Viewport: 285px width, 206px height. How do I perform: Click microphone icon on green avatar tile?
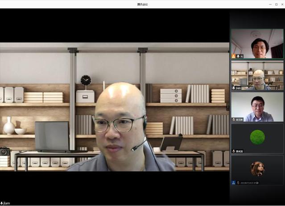(x=234, y=151)
